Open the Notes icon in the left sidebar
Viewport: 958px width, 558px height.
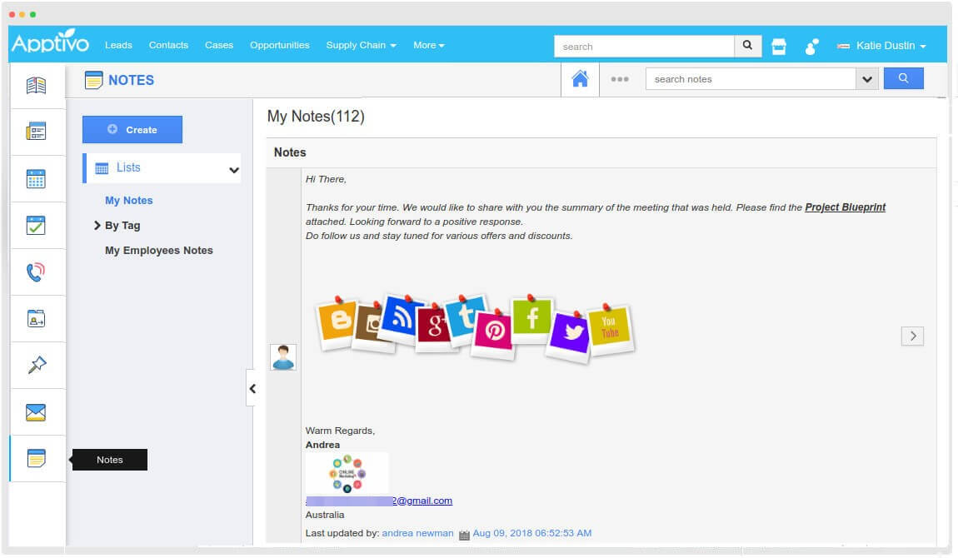pyautogui.click(x=36, y=459)
